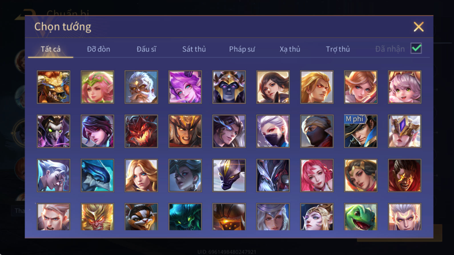Choose the plague-doctor masked hero with green eyes
This screenshot has height=255, width=454.
53,131
